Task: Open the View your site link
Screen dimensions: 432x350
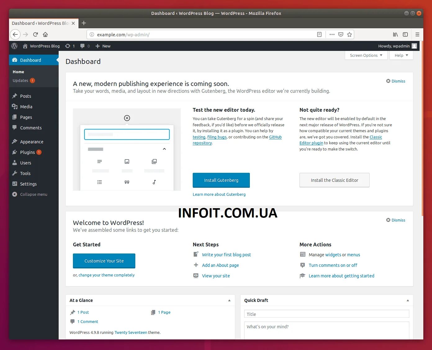Action: click(x=216, y=276)
